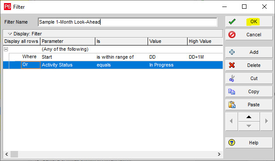Select the 'Where' cell in Start row
275x161 pixels.
coord(29,57)
